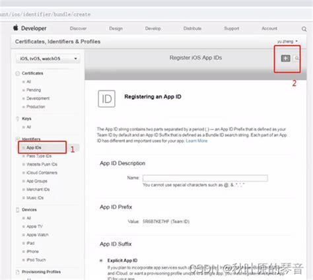Viewport: 313px width, 280px height.
Task: Click the Keys section icon
Action: click(x=17, y=119)
